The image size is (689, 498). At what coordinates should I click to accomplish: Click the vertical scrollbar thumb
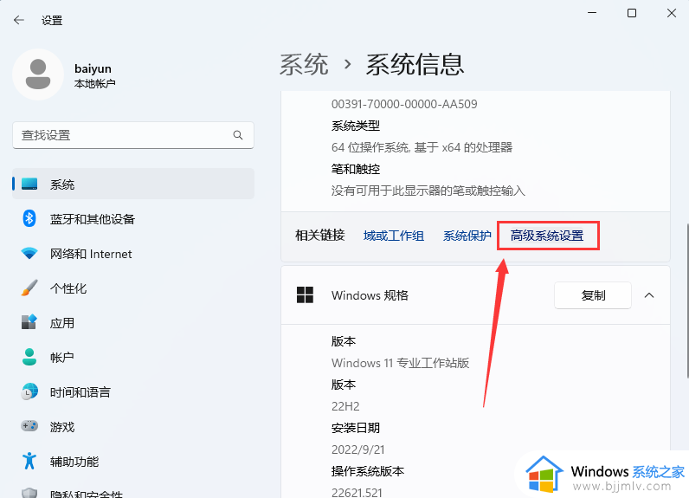coord(686,301)
